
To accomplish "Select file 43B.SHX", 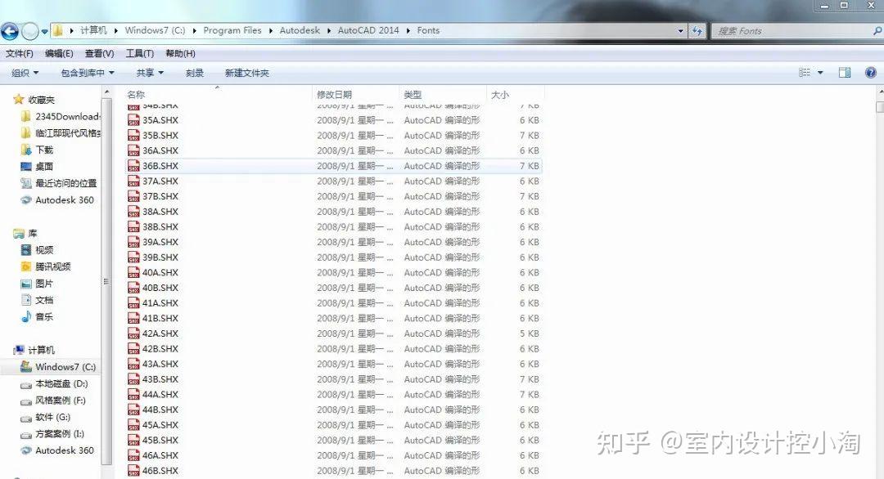I will tap(160, 378).
